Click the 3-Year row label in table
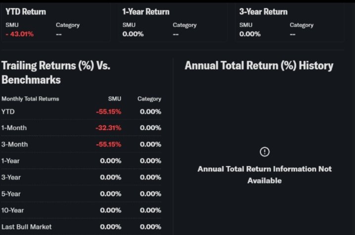355x235 pixels. [11, 177]
